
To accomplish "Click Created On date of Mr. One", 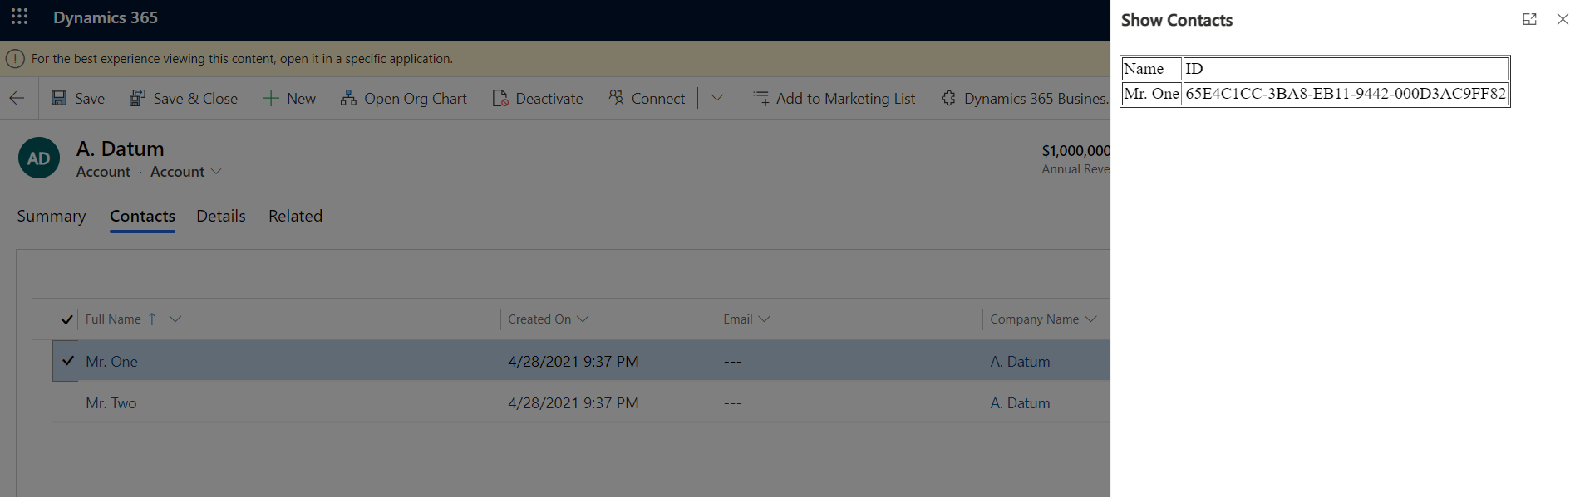I will pos(573,362).
